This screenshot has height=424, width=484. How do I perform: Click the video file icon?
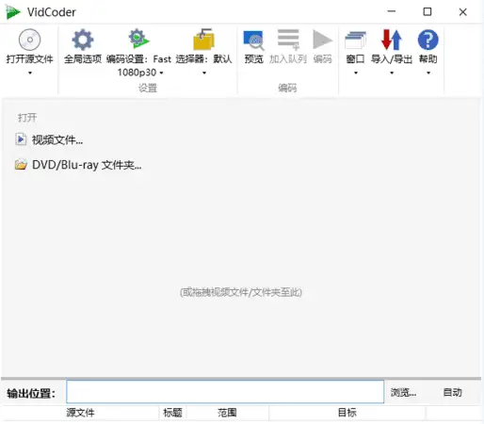pyautogui.click(x=21, y=139)
